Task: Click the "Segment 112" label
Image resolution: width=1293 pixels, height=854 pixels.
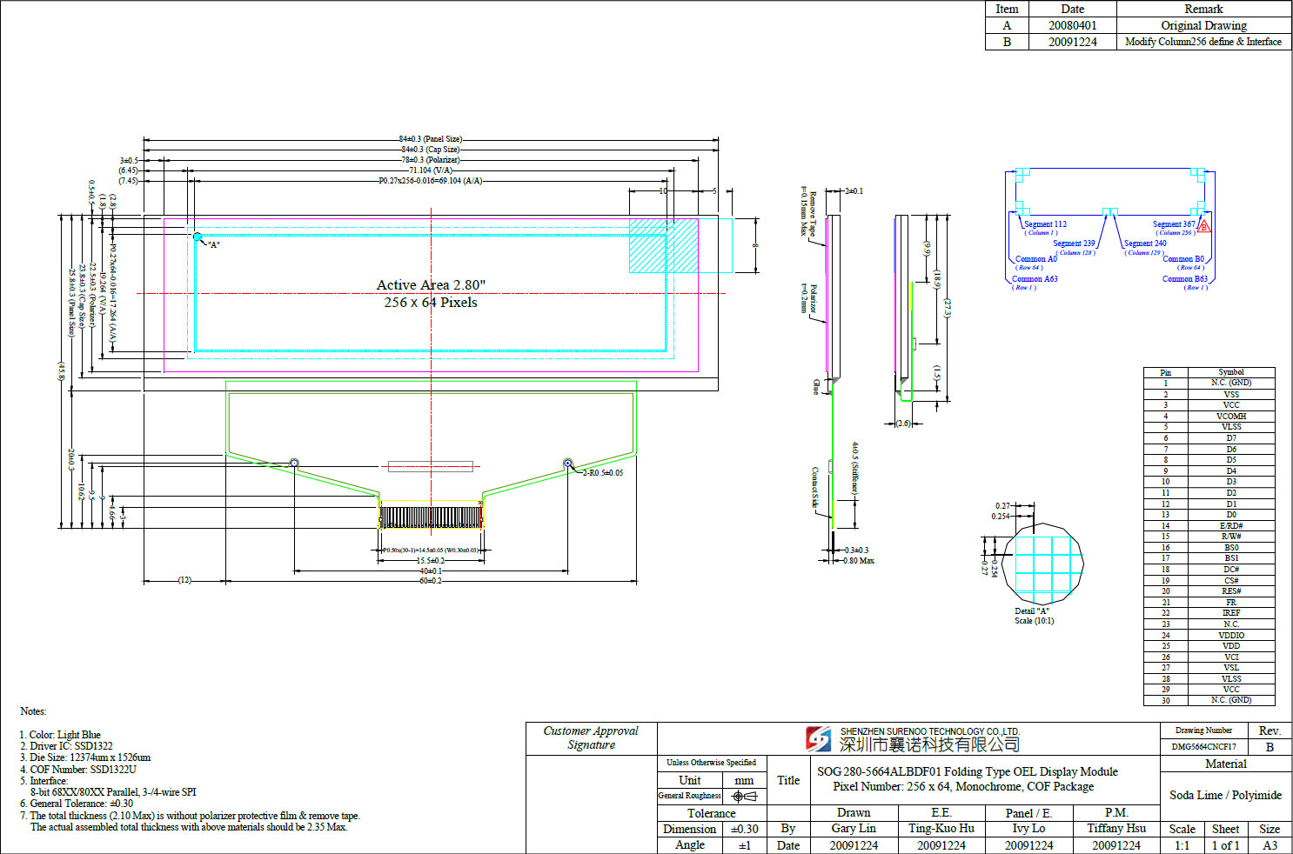Action: (1044, 224)
